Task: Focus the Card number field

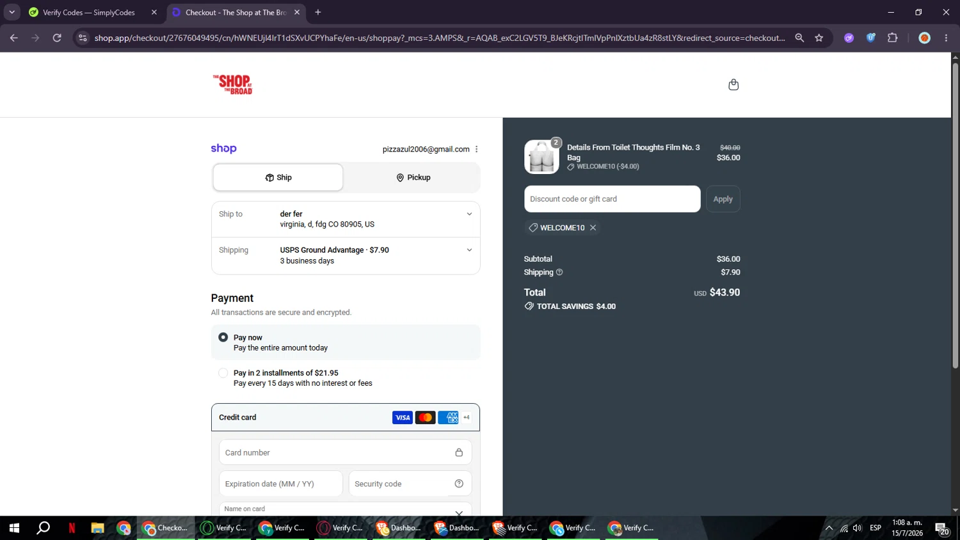Action: (x=346, y=452)
